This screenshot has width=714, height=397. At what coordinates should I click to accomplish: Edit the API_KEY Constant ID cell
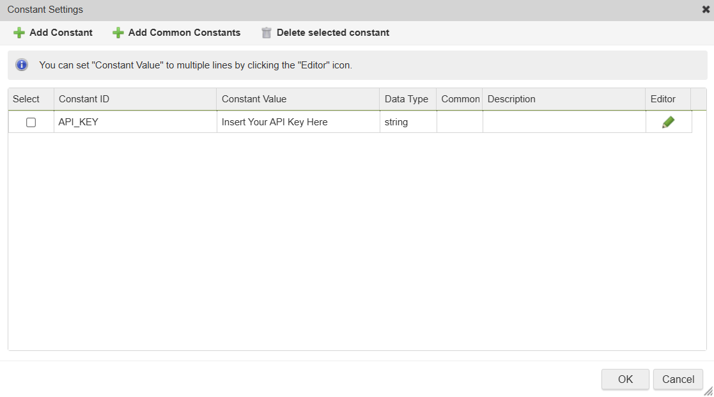[x=135, y=122]
